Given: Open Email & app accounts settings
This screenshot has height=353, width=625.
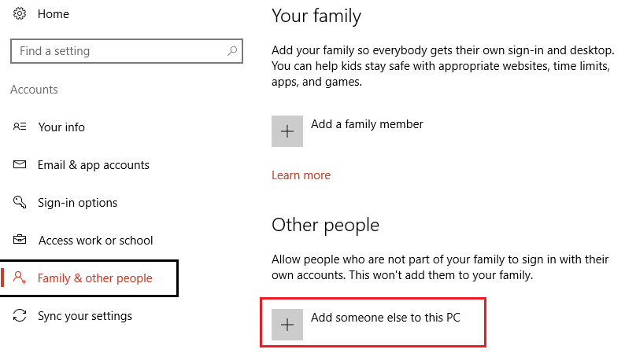Looking at the screenshot, I should (93, 165).
